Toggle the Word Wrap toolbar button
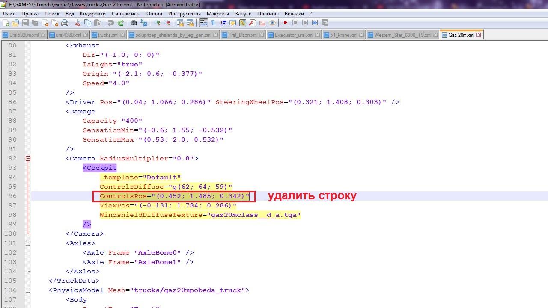 point(203,23)
